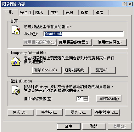Image resolution: width=134 pixels, height=132 pixels.
Task: Click the home page house icon
Action: (x=16, y=30)
